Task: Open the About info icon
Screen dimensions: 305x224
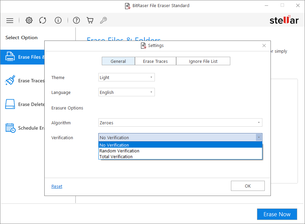Action: point(58,20)
